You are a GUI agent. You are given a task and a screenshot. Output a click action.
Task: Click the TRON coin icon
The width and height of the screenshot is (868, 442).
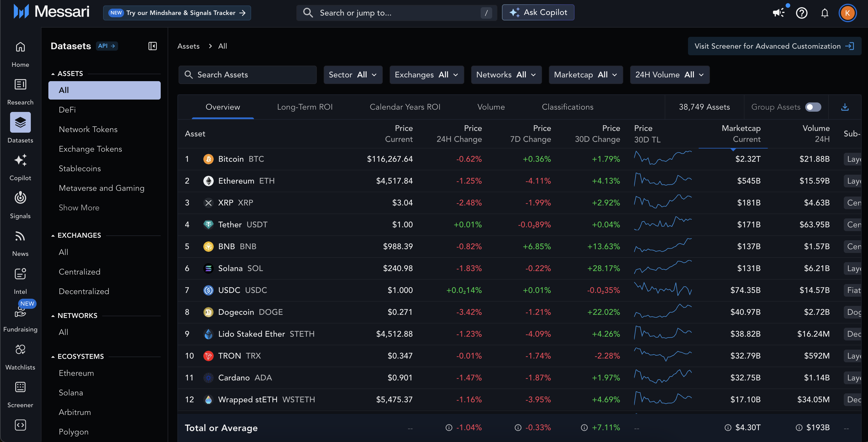click(209, 356)
